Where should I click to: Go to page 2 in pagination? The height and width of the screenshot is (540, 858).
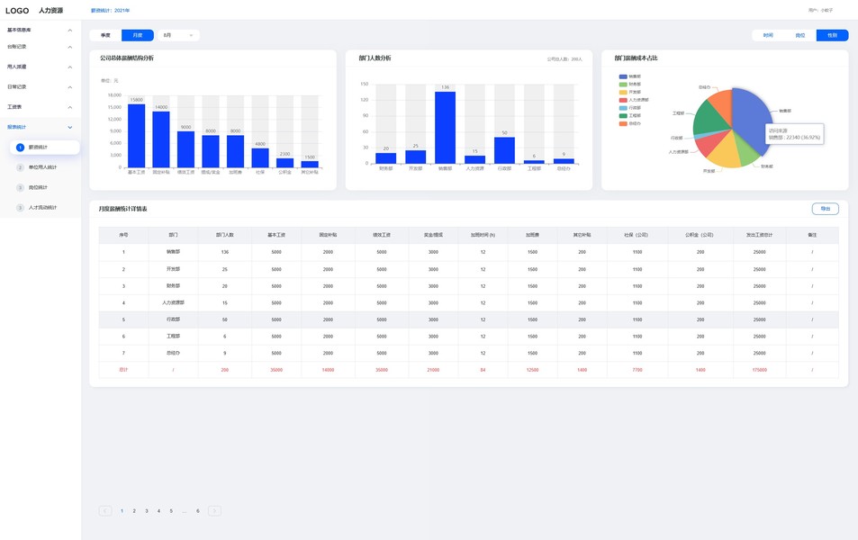tap(134, 511)
